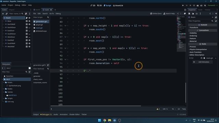
Task: Show the hidden EastDoor node
Action: (x=29, y=31)
